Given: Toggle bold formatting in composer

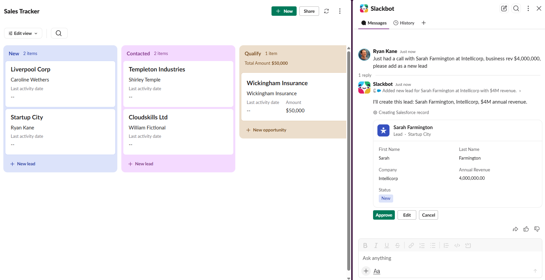Looking at the screenshot, I should [365, 245].
